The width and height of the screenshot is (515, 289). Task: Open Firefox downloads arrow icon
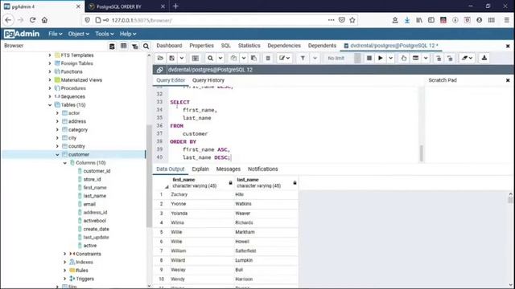pos(407,20)
